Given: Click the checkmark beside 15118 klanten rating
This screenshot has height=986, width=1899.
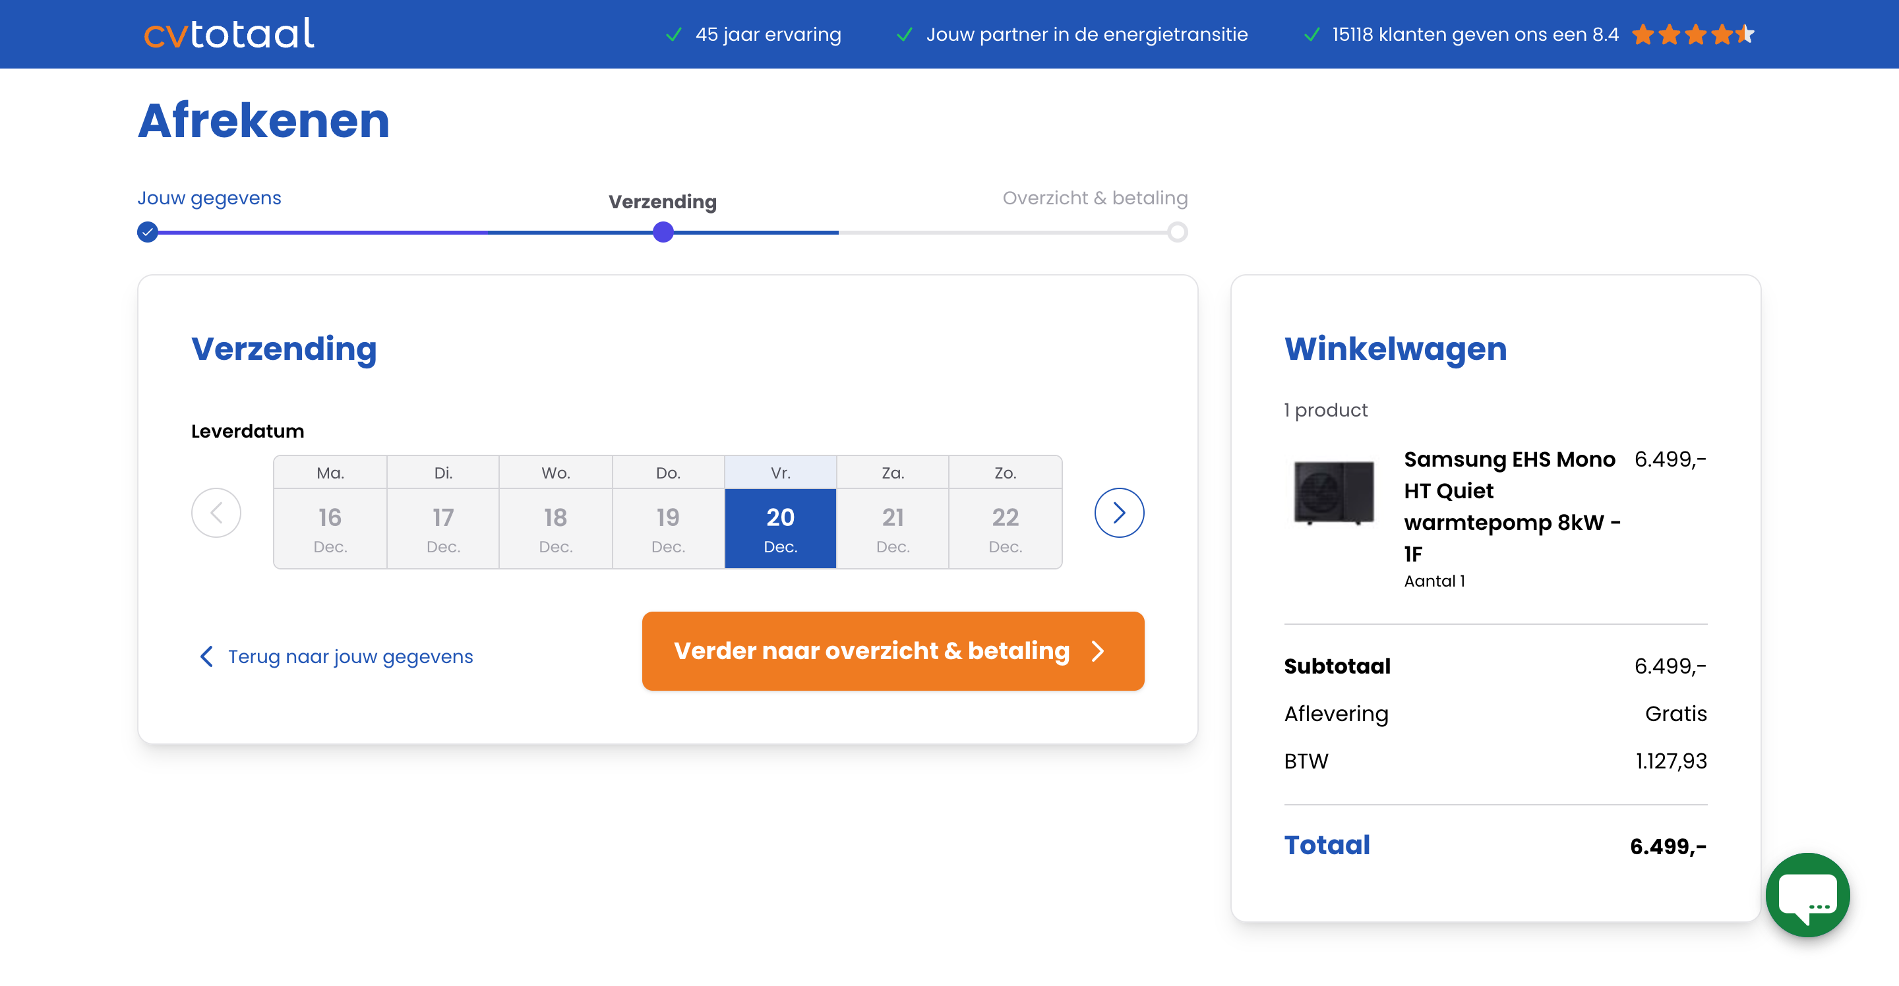Looking at the screenshot, I should coord(1311,34).
